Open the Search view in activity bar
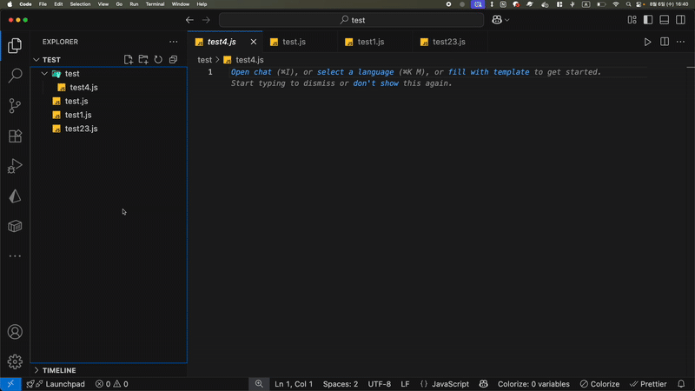Viewport: 695px width, 391px height. [x=15, y=76]
